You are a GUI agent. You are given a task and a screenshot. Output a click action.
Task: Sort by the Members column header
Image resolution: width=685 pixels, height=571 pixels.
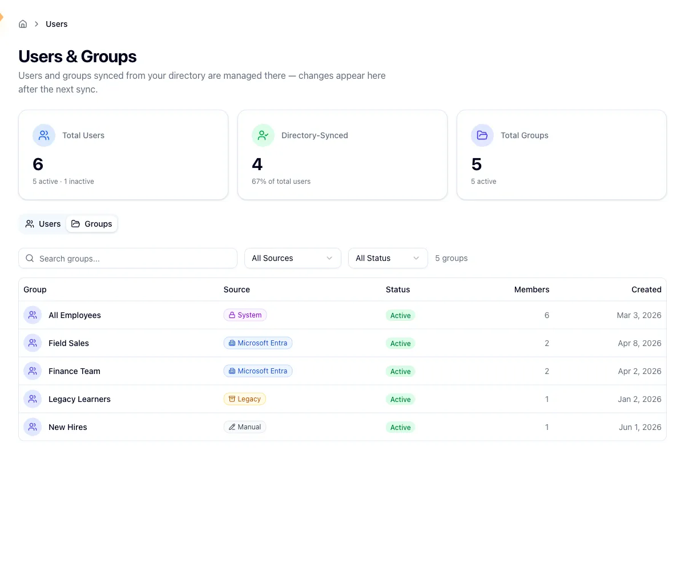(531, 289)
